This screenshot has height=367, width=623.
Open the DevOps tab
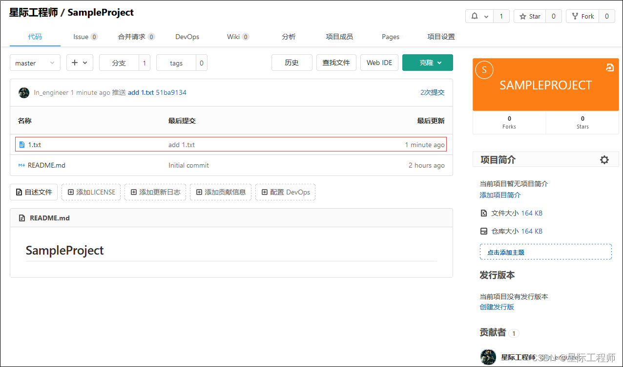point(187,36)
